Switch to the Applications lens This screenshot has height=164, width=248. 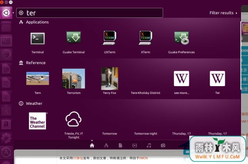point(106,145)
